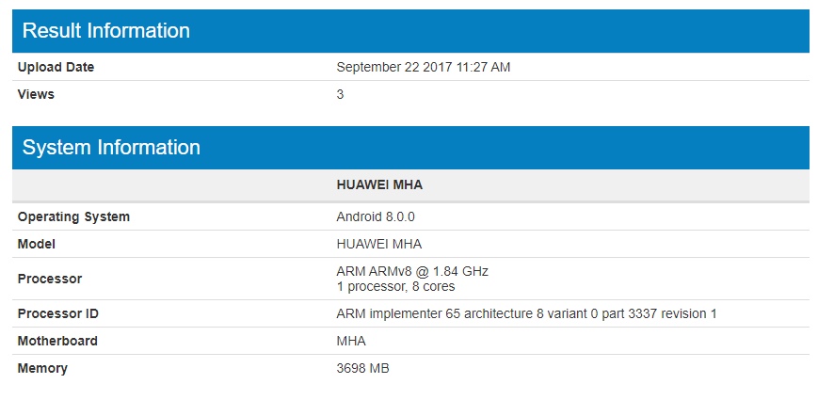Click the Upload Date label
The width and height of the screenshot is (818, 400).
pyautogui.click(x=56, y=67)
